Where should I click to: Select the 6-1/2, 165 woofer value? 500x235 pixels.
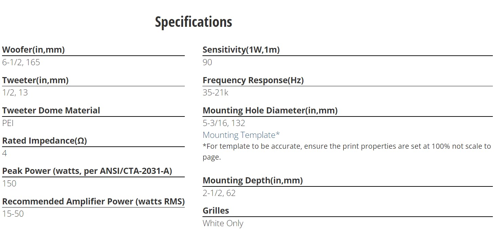21,62
